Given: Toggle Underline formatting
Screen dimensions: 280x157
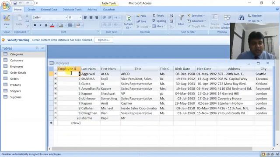Looking at the screenshot, I should pyautogui.click(x=46, y=25).
